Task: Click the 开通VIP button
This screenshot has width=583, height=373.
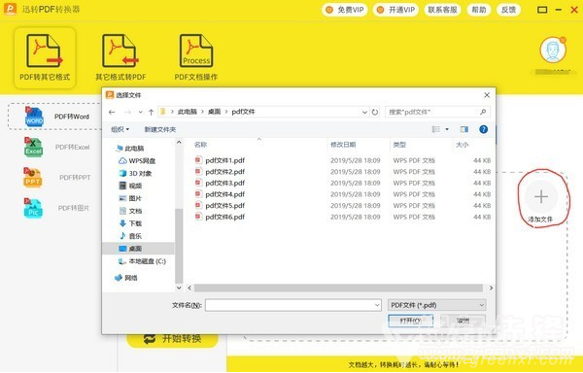Action: point(396,10)
